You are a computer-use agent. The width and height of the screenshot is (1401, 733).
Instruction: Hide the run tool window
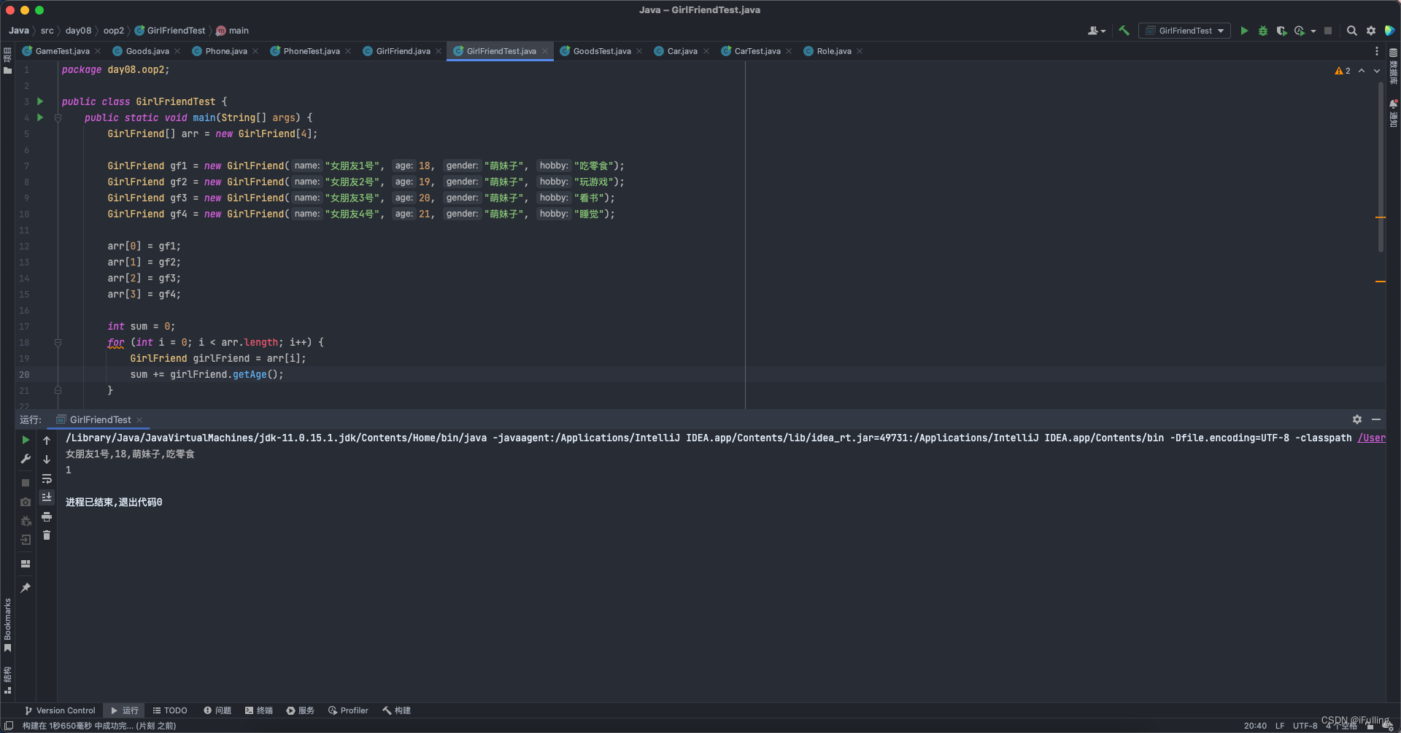coord(1376,419)
